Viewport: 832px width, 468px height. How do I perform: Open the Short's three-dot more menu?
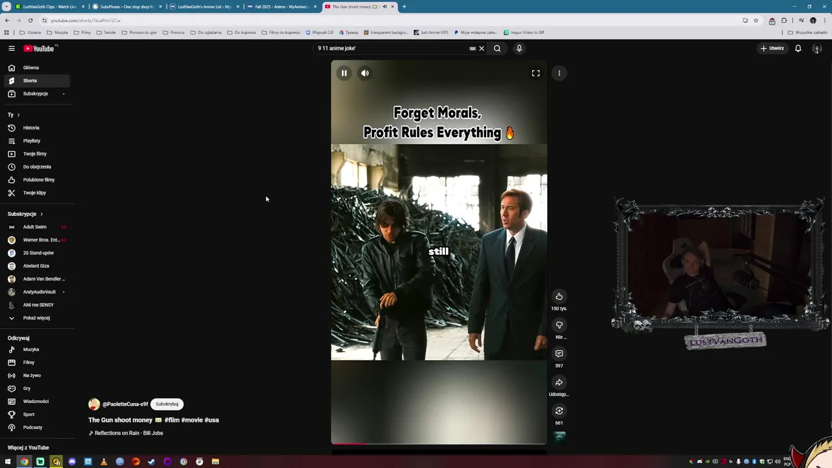[x=559, y=73]
